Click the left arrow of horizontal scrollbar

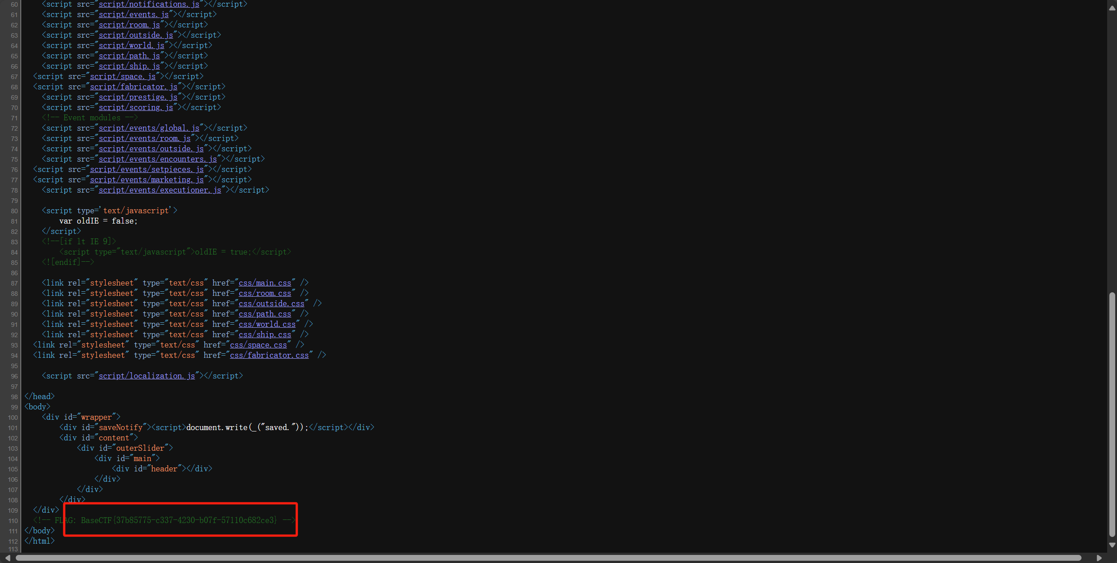coord(8,558)
